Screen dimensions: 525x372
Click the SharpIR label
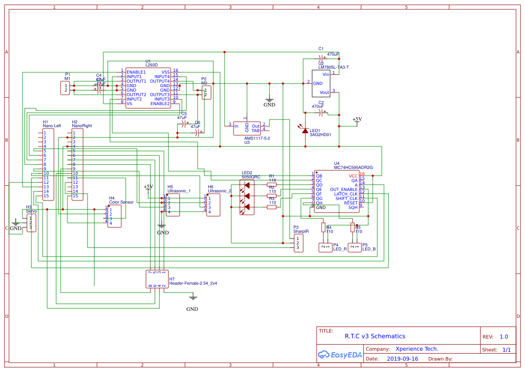pyautogui.click(x=300, y=231)
